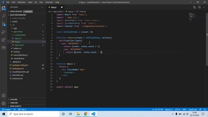Split the editor to the right
208x117 pixels.
pyautogui.click(x=199, y=7)
